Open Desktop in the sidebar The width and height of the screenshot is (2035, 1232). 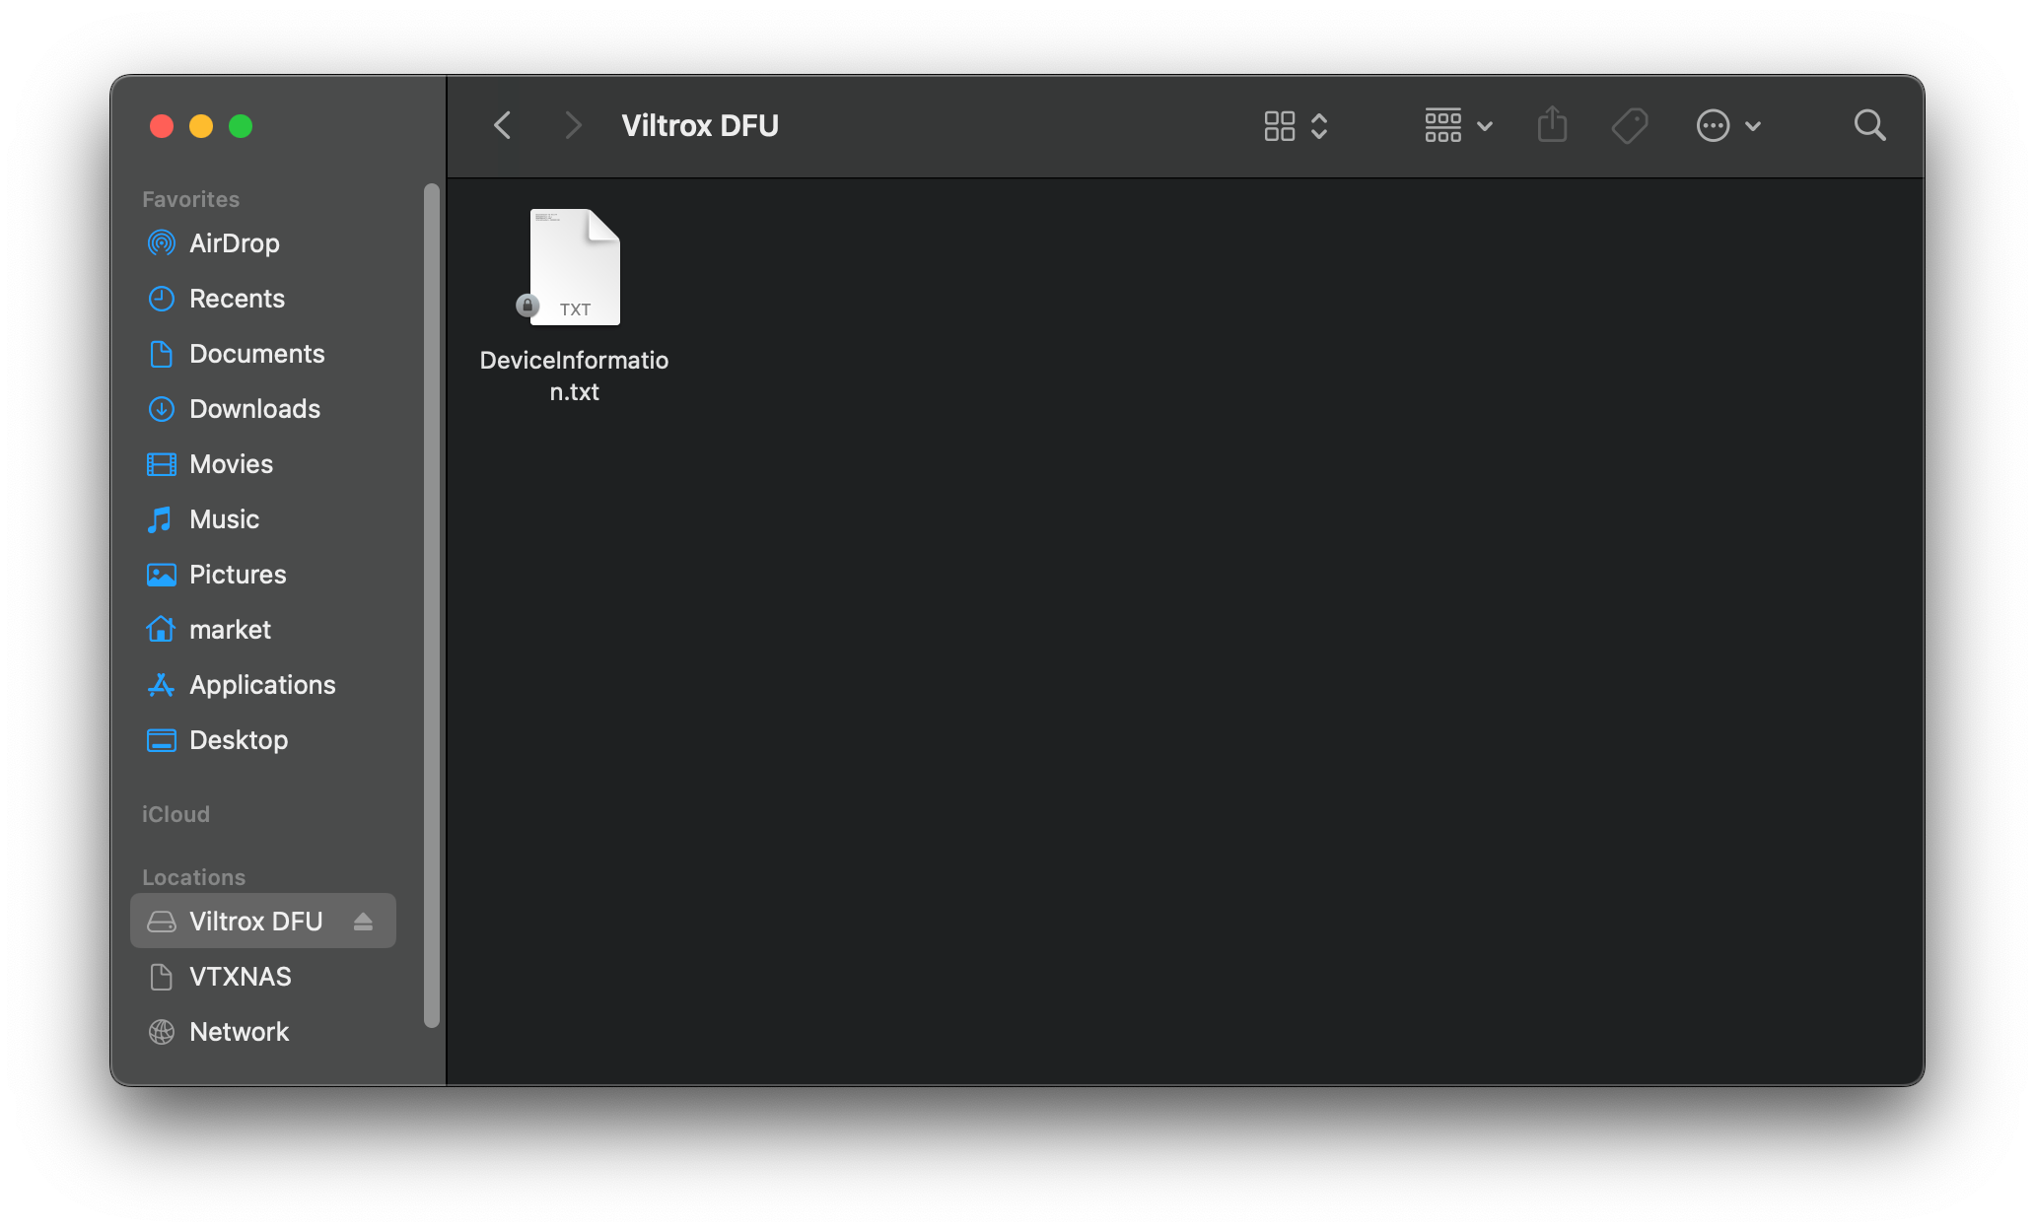[239, 740]
